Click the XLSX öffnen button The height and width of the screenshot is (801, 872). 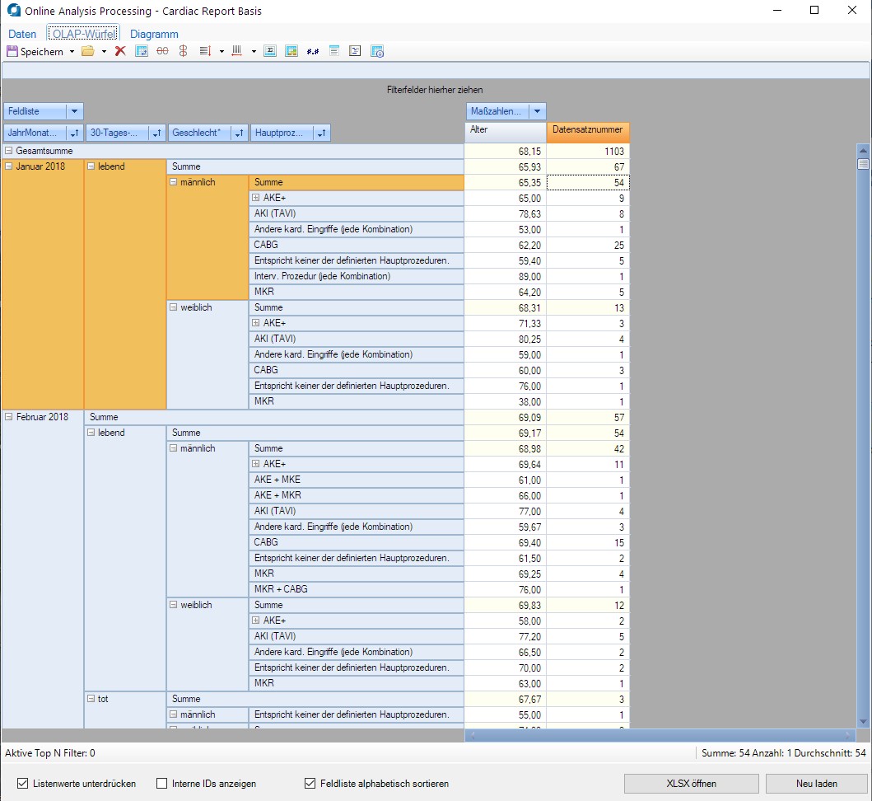(692, 783)
